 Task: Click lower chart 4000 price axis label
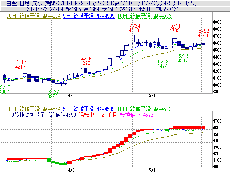217,167
